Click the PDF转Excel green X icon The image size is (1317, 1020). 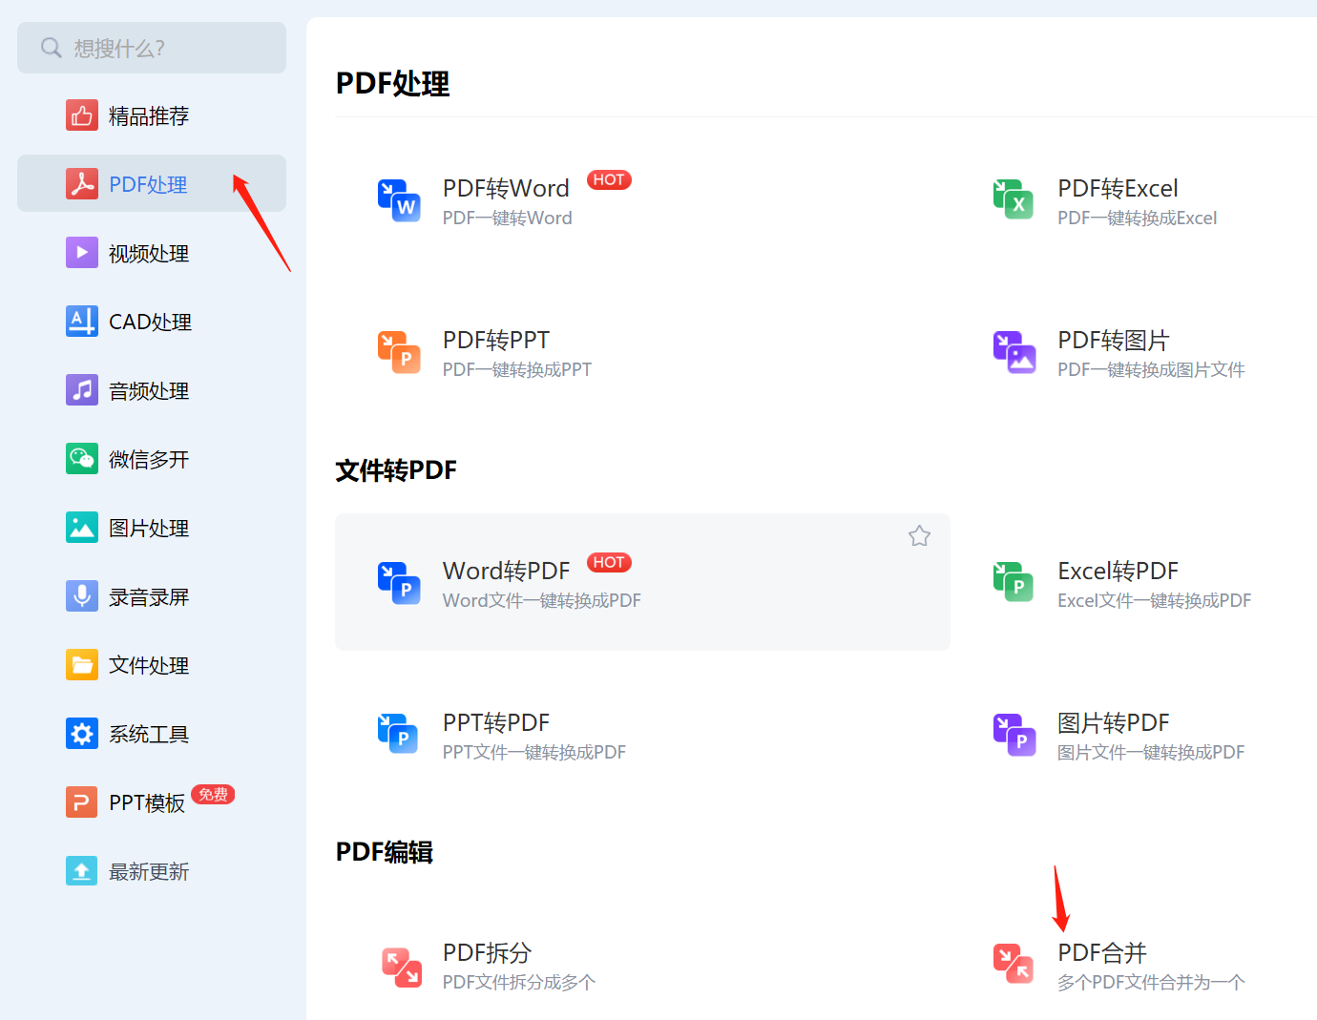pos(1014,200)
